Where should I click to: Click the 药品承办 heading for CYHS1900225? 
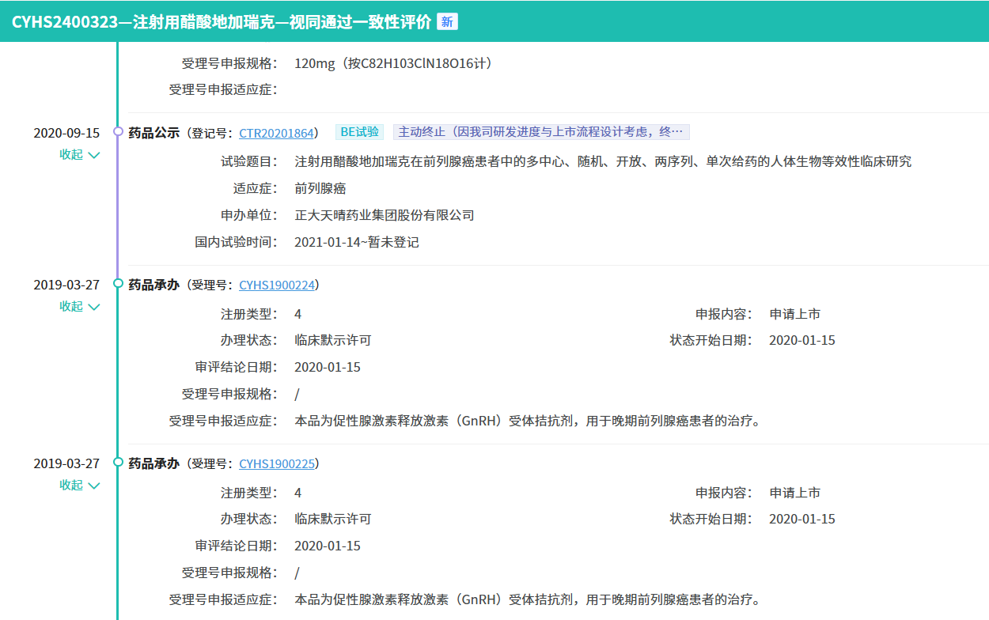(154, 463)
